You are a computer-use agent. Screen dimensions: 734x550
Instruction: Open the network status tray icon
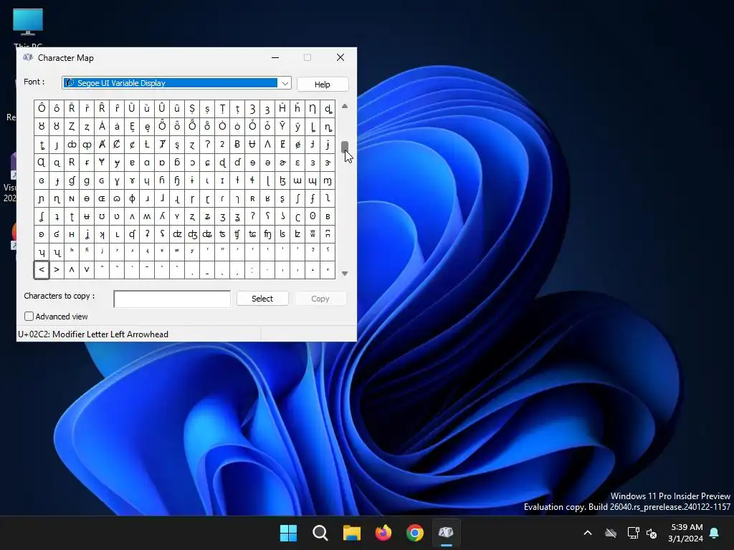click(633, 533)
